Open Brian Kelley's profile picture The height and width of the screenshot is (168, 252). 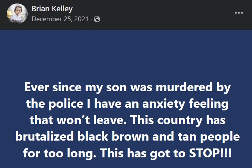point(17,14)
